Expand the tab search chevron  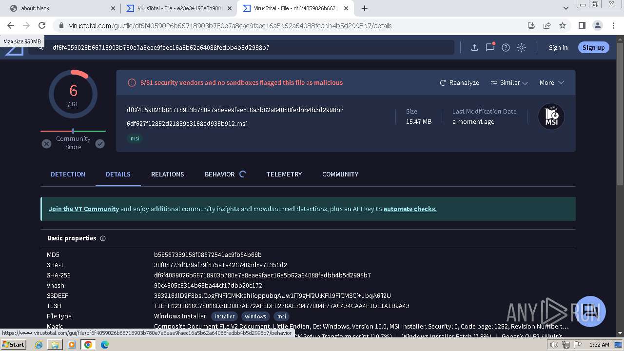(566, 8)
